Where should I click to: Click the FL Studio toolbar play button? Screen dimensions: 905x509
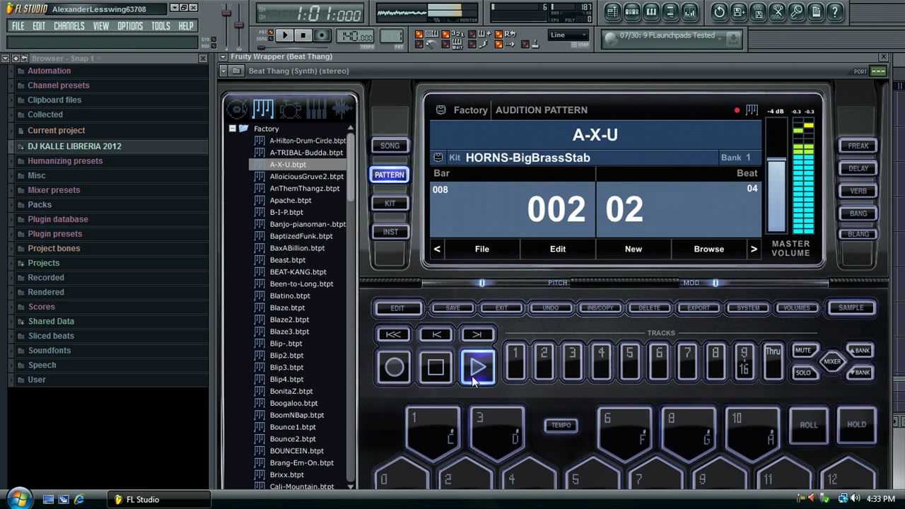click(x=284, y=35)
